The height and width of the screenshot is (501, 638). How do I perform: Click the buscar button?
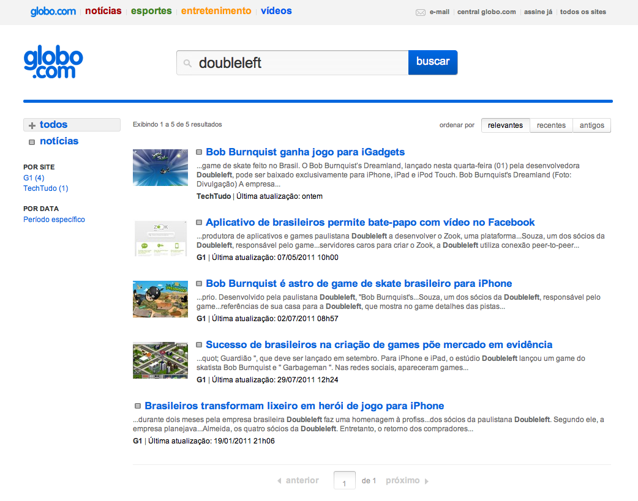(x=433, y=62)
